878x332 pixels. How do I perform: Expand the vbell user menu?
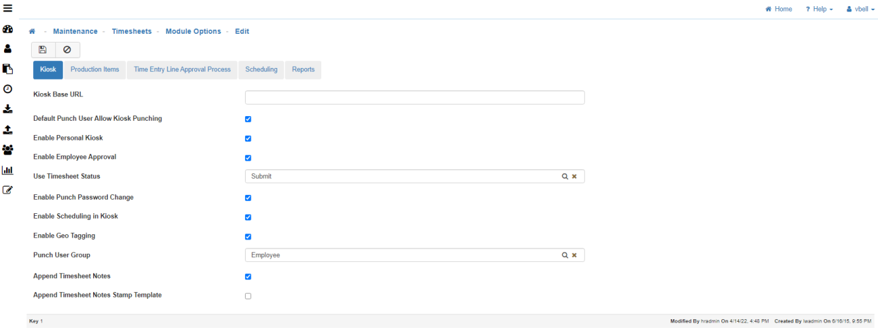point(860,9)
